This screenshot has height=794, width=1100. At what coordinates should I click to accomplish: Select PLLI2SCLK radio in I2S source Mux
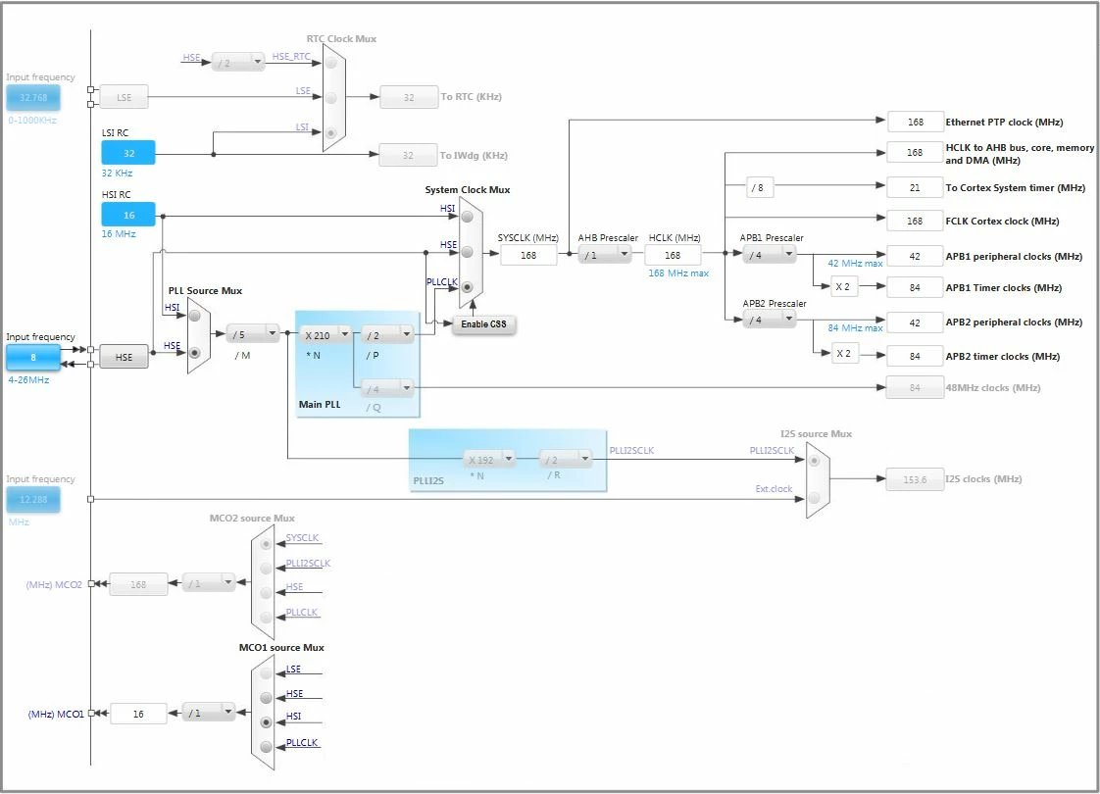pyautogui.click(x=814, y=461)
